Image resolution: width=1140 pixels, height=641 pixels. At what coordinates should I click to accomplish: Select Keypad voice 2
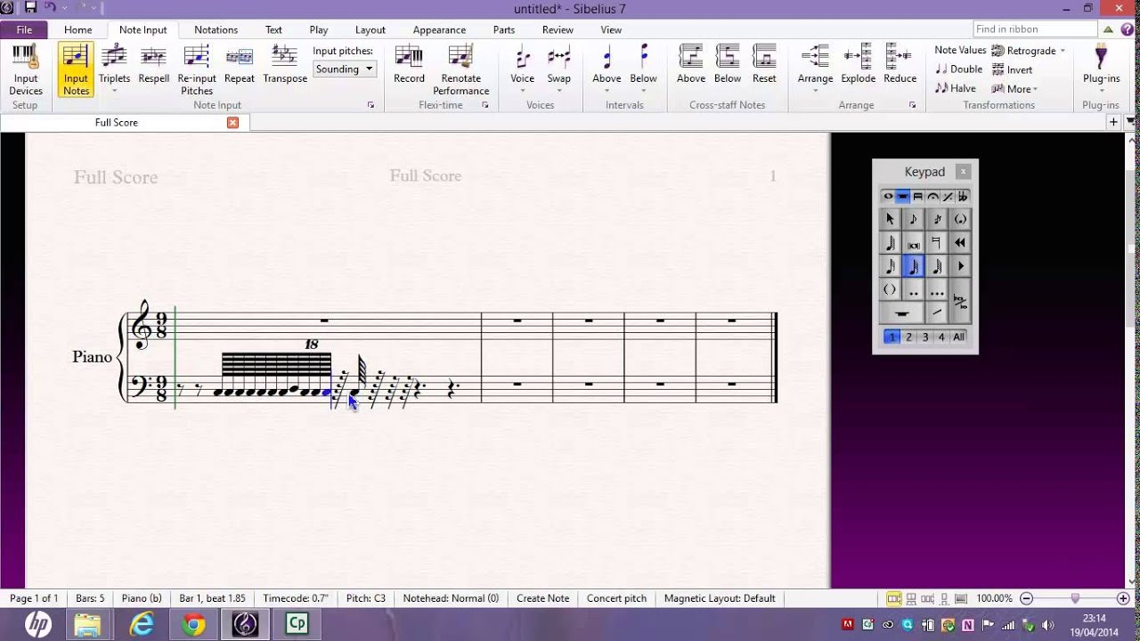click(x=908, y=337)
